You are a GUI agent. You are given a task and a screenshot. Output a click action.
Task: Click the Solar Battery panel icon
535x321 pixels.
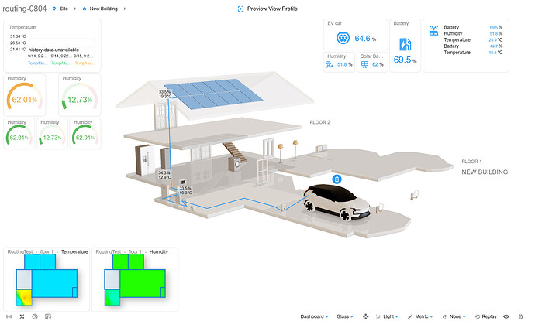pyautogui.click(x=364, y=64)
